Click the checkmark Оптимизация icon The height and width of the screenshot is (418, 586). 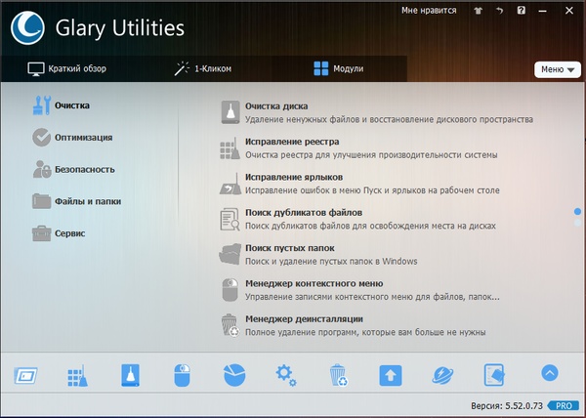(41, 138)
